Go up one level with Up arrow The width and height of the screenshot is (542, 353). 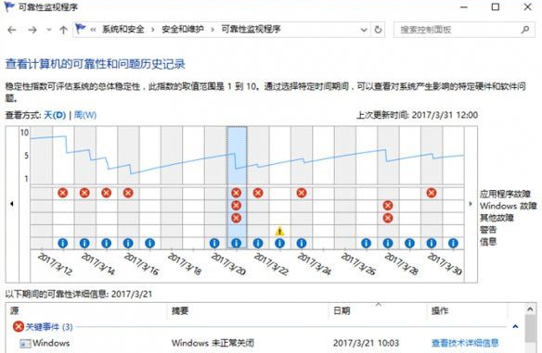63,30
